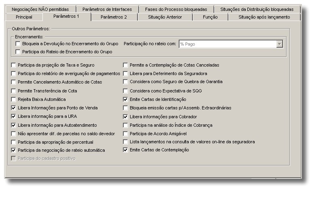Viewport: 310px width, 199px height.
Task: Open the Função tab
Action: 210,17
